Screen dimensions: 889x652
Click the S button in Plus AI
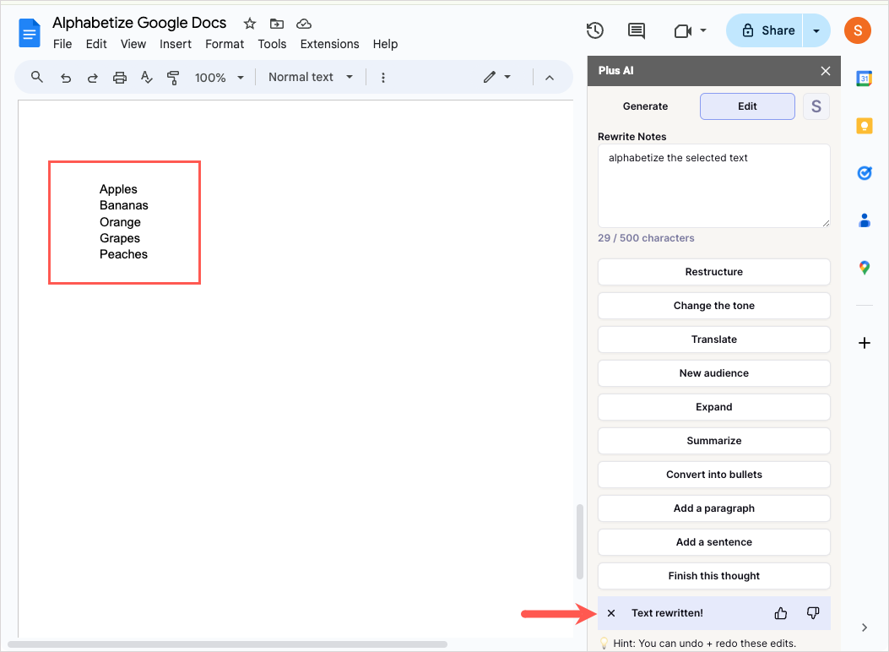coord(816,106)
